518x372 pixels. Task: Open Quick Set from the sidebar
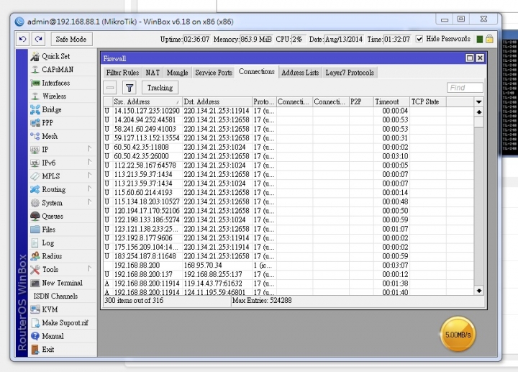(x=55, y=57)
